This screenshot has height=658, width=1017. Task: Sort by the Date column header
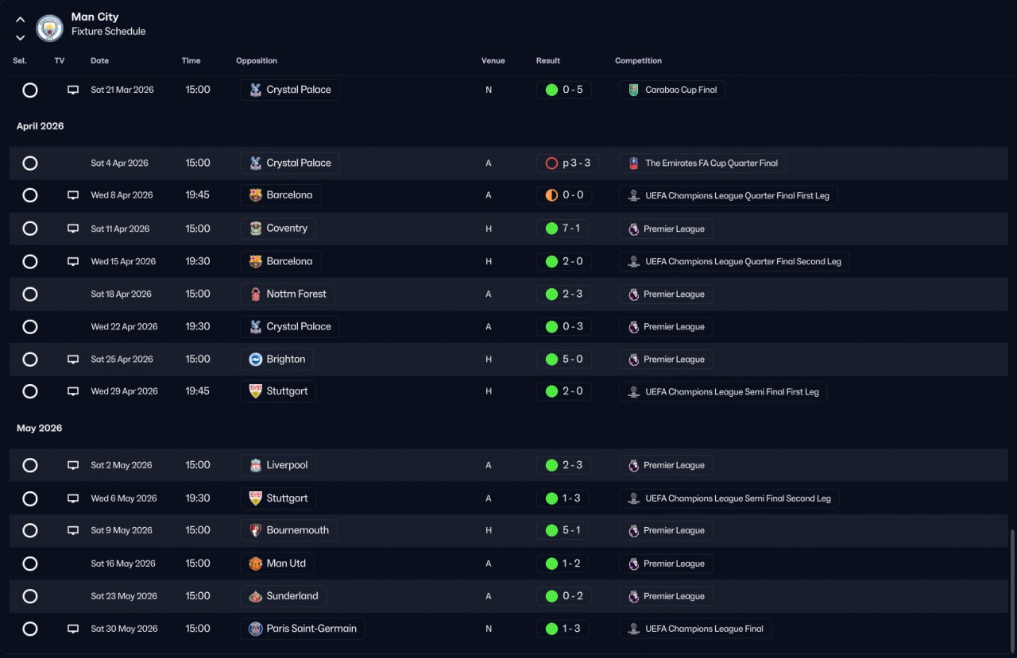pyautogui.click(x=99, y=60)
